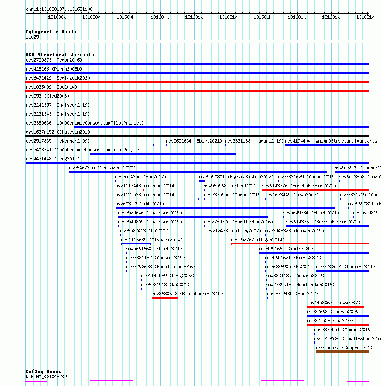The height and width of the screenshot is (386, 381).
Task: Click the esv2759873 (Redon2006) variant label
Action: tap(54, 60)
